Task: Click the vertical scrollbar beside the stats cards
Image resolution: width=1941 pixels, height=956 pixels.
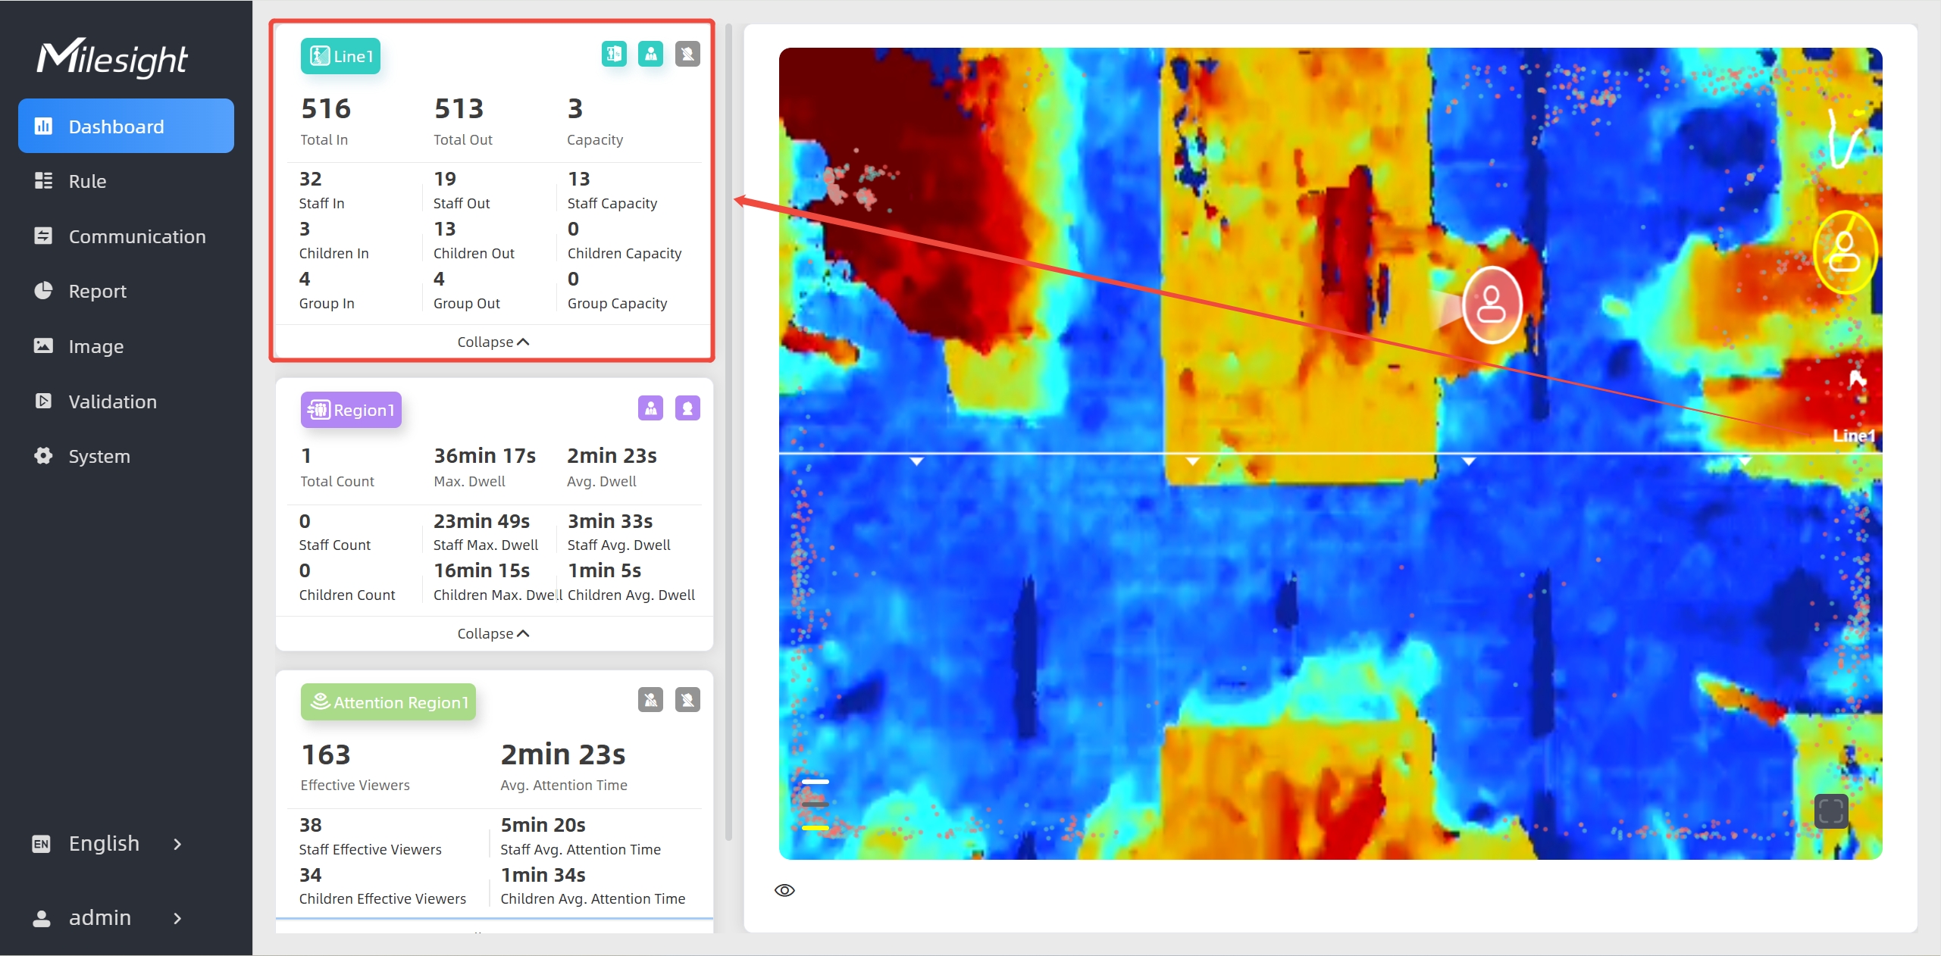Action: point(728,432)
